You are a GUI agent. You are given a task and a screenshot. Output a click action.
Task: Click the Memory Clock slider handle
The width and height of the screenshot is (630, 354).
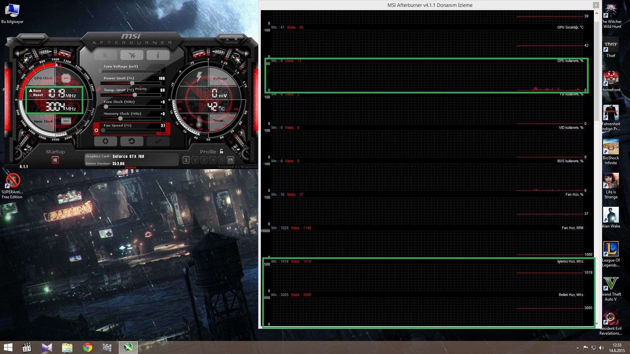[x=120, y=119]
